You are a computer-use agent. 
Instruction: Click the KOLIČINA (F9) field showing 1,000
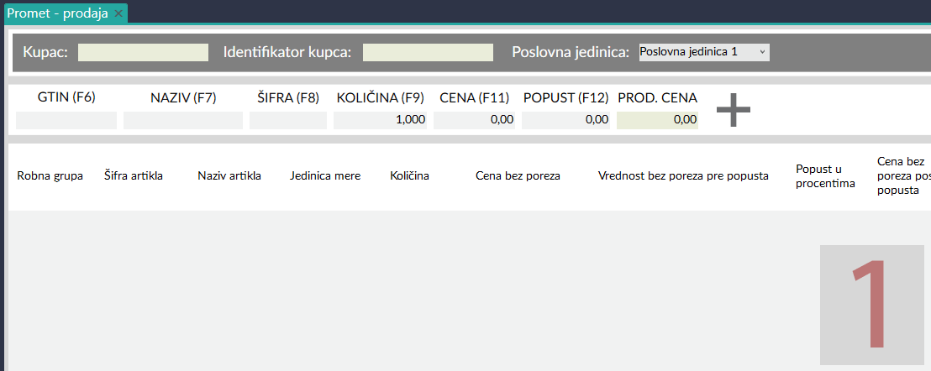(380, 120)
